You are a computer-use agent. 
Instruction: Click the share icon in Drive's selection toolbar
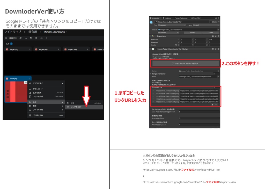pos(21,38)
